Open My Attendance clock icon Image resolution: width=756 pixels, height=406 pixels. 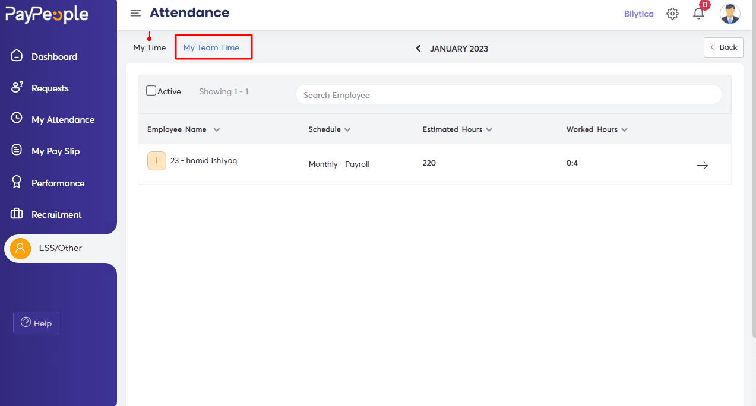pyautogui.click(x=17, y=118)
